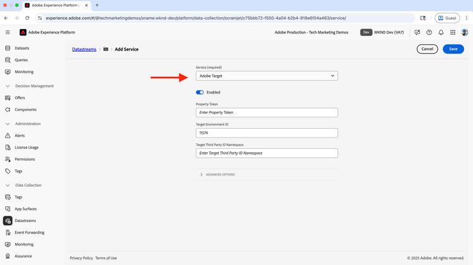Click the Adobe Production - Tech Marketing Demos text
Screen dimensions: 473x265
click(x=312, y=32)
